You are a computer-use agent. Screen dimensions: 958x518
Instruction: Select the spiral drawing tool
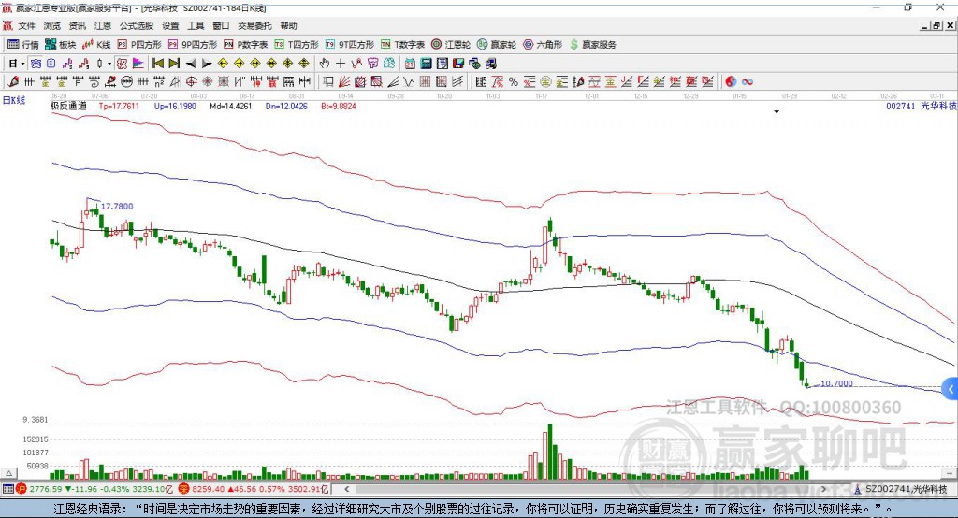click(94, 82)
